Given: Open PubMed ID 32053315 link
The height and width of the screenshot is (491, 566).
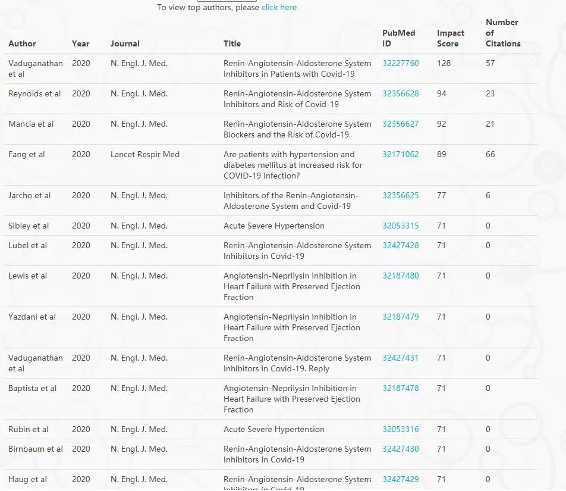Looking at the screenshot, I should click(x=400, y=226).
